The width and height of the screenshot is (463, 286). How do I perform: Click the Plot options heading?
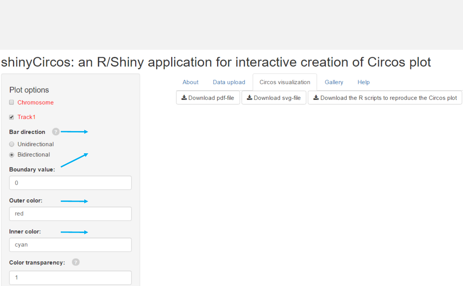29,90
